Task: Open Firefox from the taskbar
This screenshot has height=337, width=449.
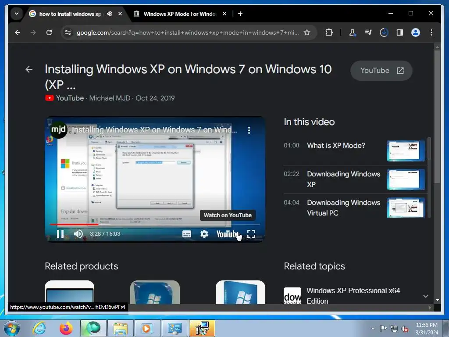Action: pyautogui.click(x=66, y=328)
